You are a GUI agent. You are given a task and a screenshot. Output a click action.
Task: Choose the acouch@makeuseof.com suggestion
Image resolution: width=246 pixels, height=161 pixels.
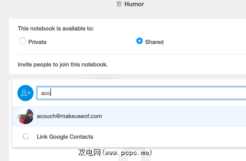point(69,116)
